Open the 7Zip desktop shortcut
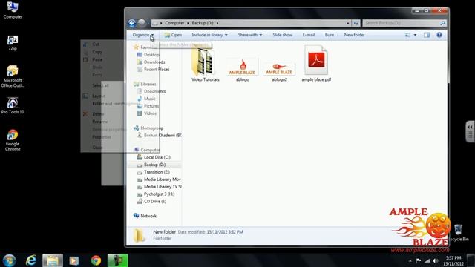Image resolution: width=475 pixels, height=267 pixels. pyautogui.click(x=13, y=43)
